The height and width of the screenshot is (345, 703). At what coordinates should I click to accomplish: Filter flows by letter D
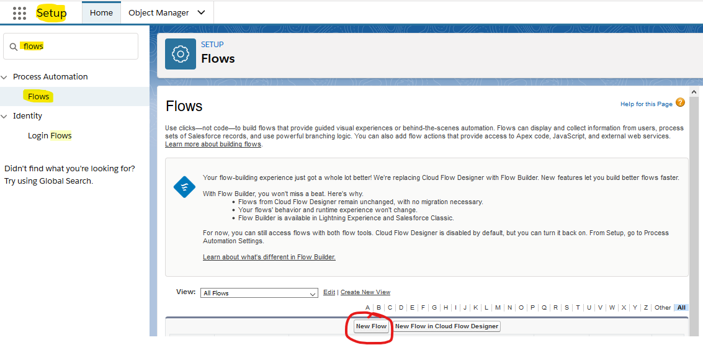pyautogui.click(x=401, y=308)
